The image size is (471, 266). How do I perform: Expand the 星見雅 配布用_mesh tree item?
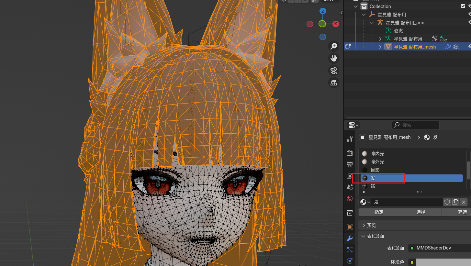[380, 47]
